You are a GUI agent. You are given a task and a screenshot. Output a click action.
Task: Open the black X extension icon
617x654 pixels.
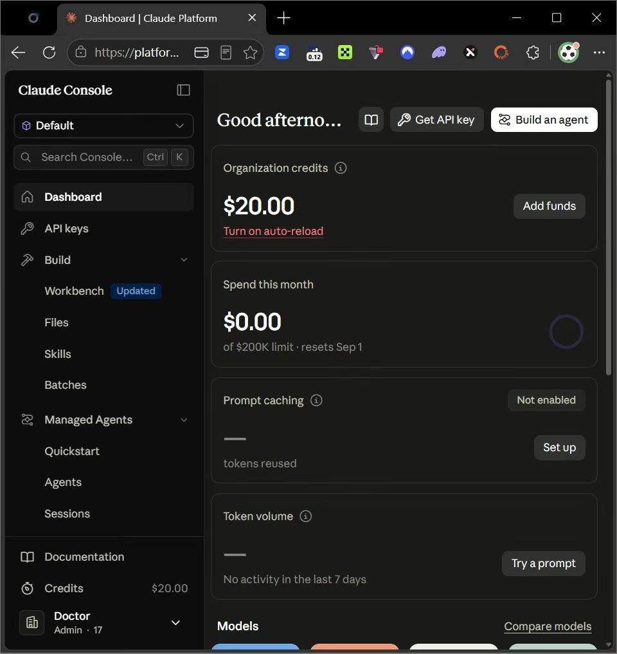pos(470,53)
